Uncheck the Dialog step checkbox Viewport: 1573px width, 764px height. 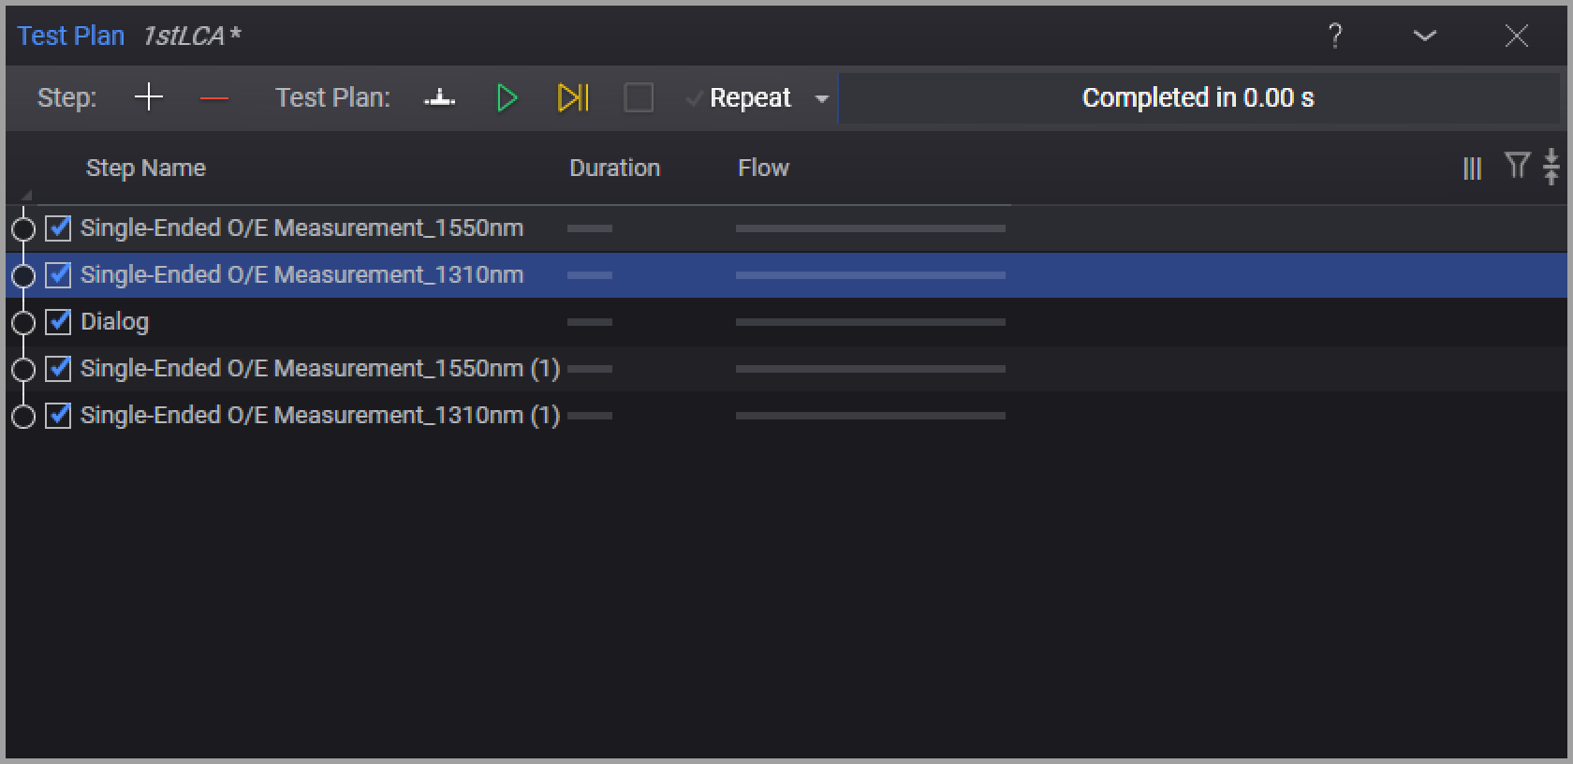point(59,322)
